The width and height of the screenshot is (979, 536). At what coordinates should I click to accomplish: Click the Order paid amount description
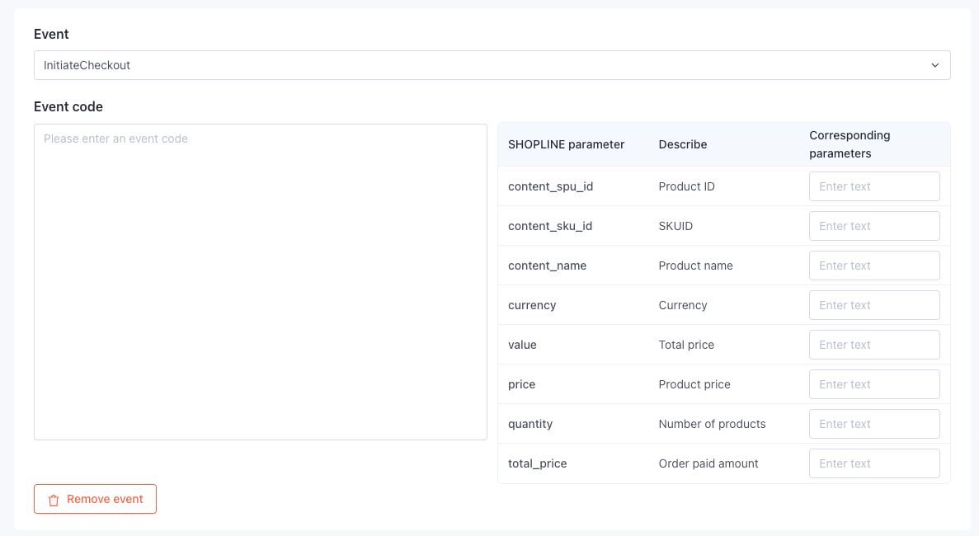[708, 463]
